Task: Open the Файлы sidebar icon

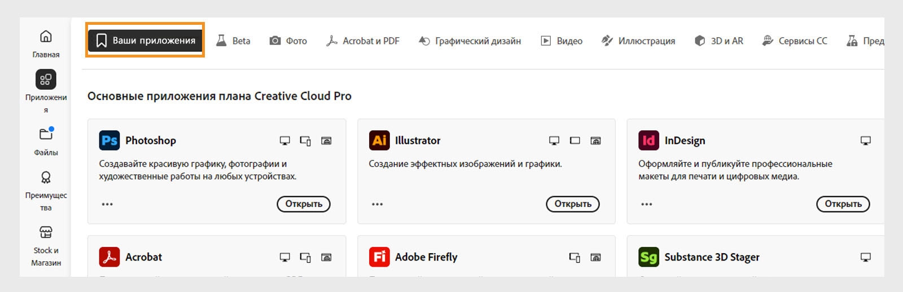Action: tap(46, 134)
